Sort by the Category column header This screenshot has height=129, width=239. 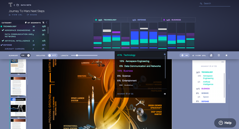(6, 23)
